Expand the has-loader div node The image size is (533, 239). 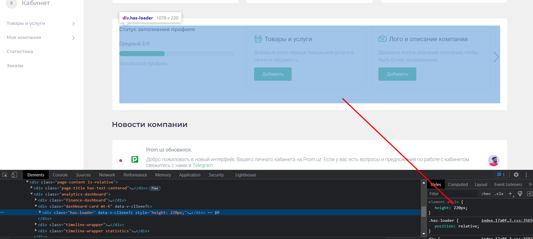pyautogui.click(x=40, y=212)
